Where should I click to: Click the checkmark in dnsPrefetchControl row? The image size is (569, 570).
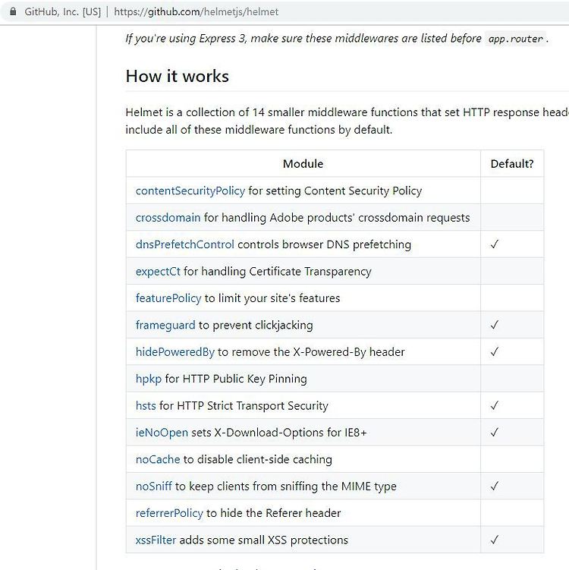tap(495, 244)
